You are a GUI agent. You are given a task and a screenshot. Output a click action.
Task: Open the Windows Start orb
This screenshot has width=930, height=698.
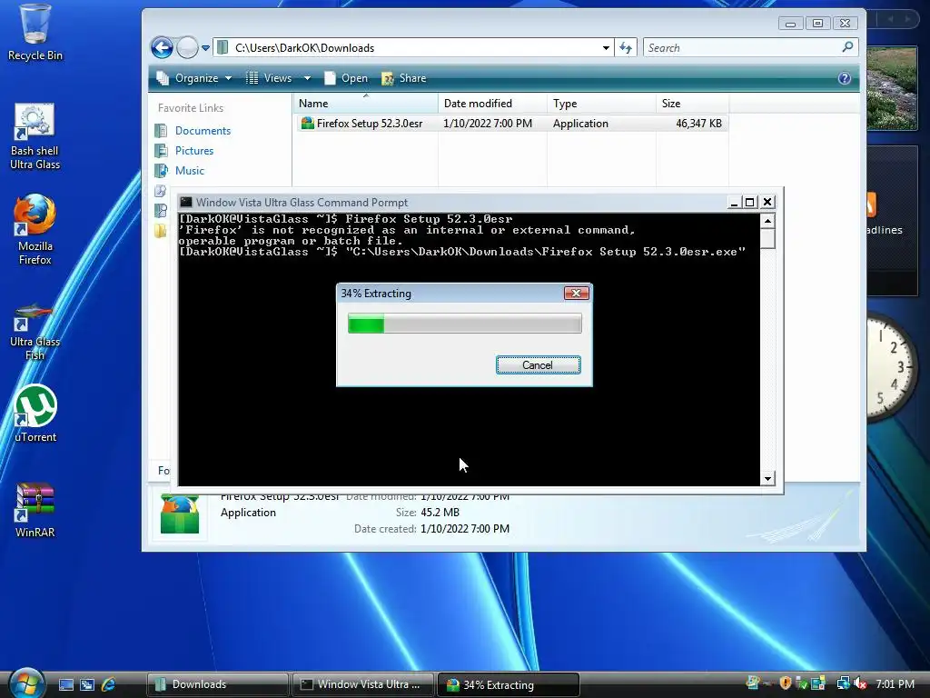click(x=26, y=683)
